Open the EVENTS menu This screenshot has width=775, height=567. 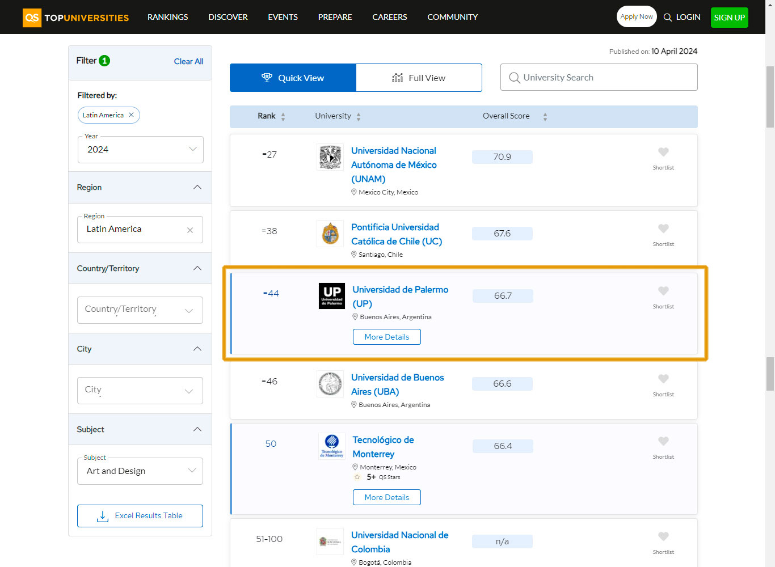pos(283,17)
